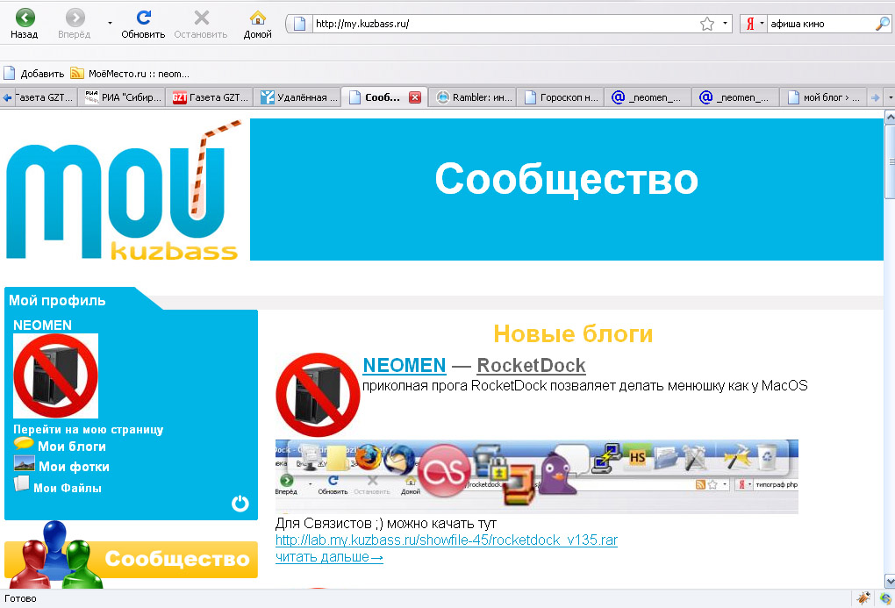Open Мои блоги in the sidebar
Screen dimensions: 895x608
[x=71, y=447]
